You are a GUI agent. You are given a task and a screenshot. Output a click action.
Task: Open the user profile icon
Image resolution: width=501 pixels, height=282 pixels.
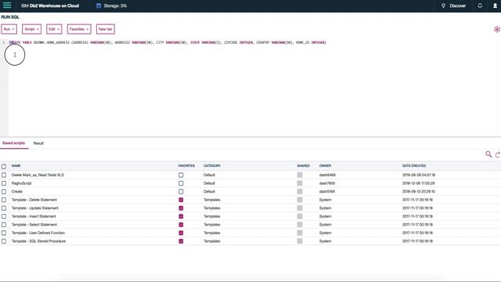[495, 5]
